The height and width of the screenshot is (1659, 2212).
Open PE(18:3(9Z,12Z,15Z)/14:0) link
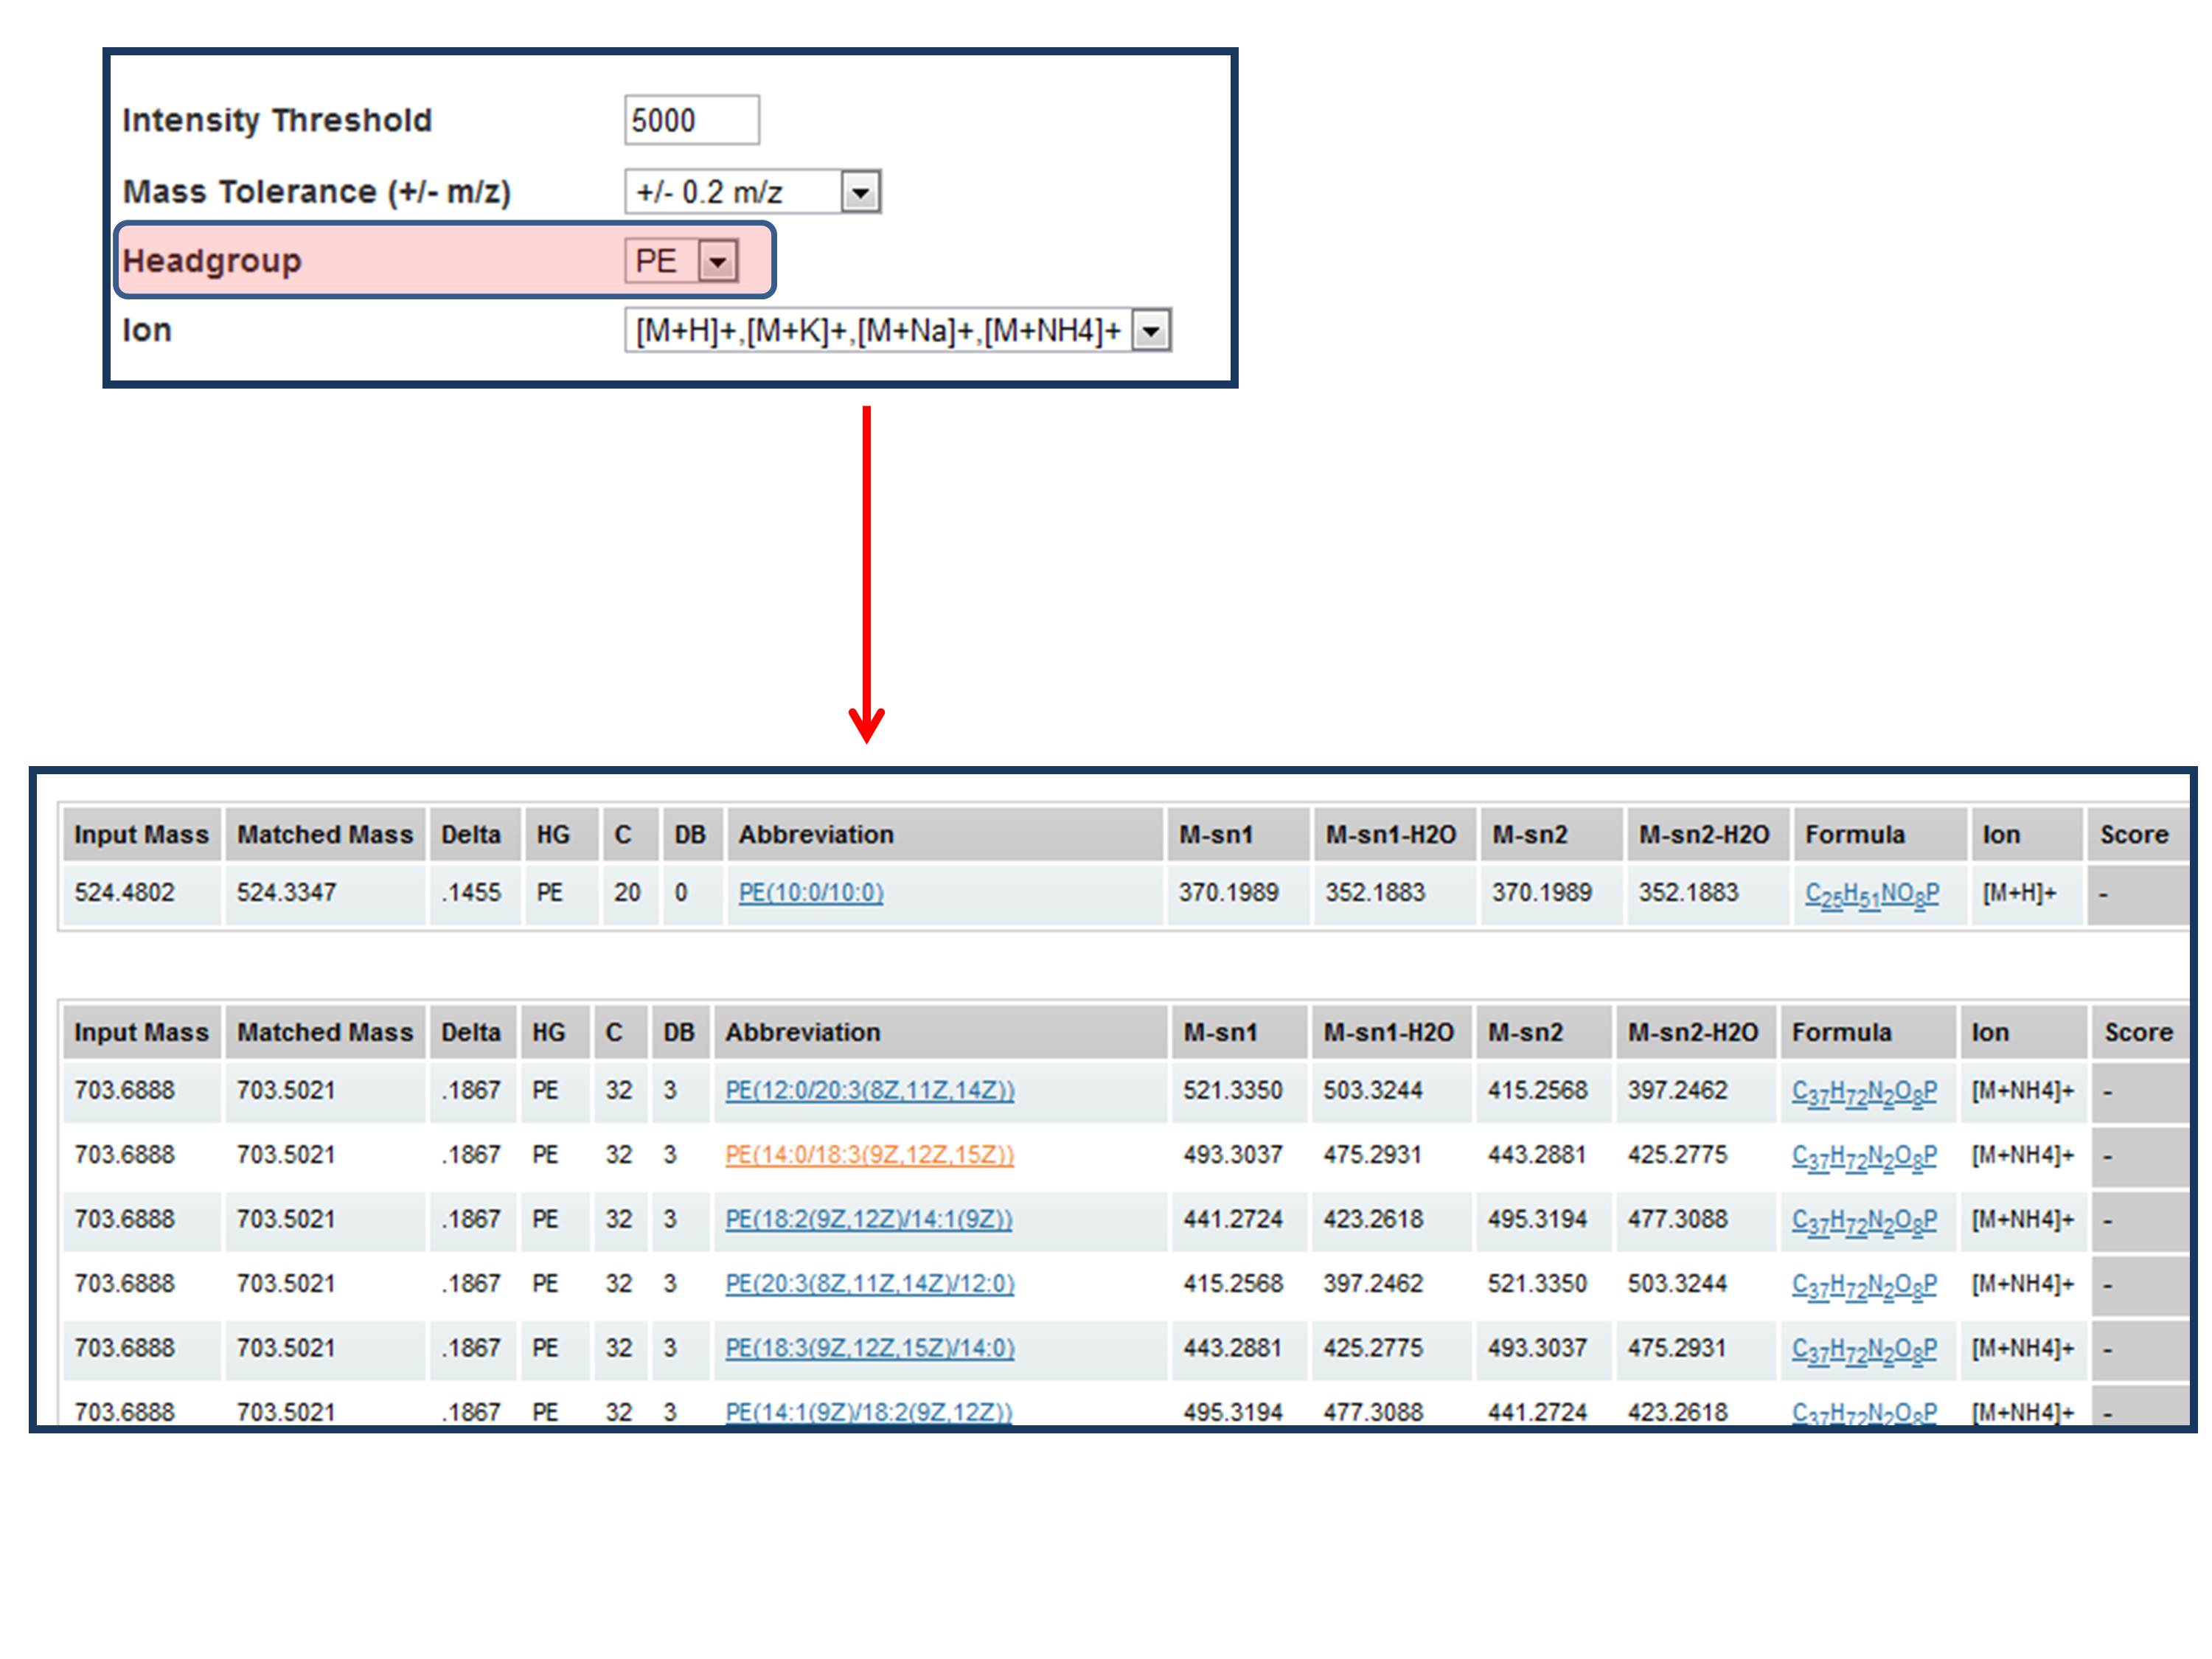pos(869,1348)
